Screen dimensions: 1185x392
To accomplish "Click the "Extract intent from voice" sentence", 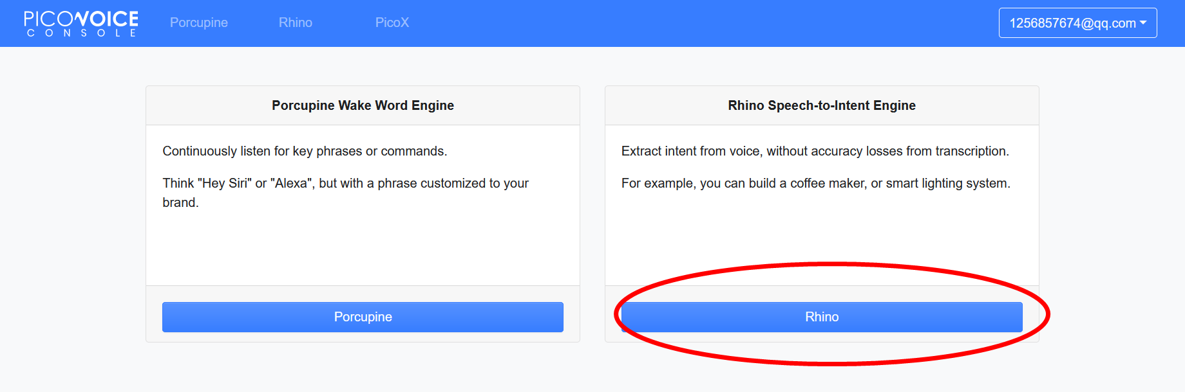I will click(815, 151).
